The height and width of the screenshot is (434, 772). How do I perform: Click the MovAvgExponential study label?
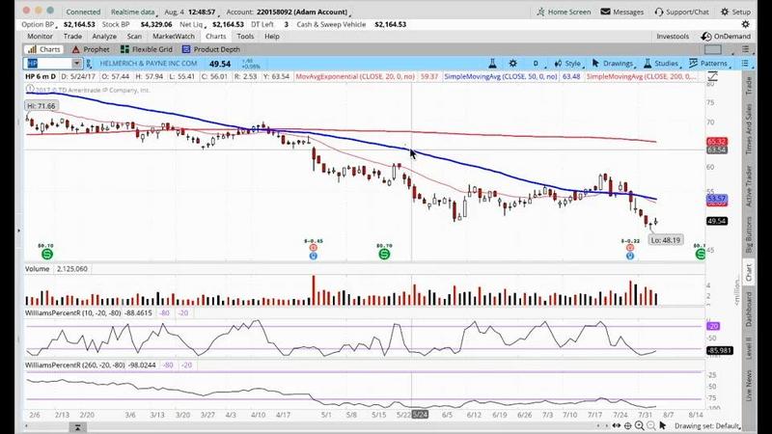(355, 77)
